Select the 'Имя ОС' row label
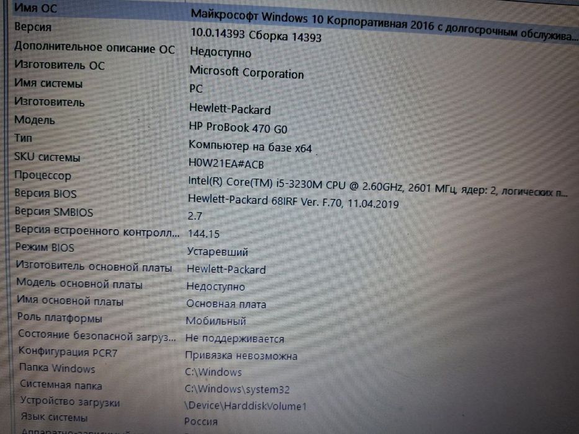This screenshot has height=434, width=579. 35,7
